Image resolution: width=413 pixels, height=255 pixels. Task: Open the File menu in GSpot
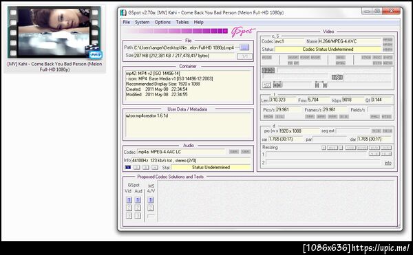(x=127, y=22)
